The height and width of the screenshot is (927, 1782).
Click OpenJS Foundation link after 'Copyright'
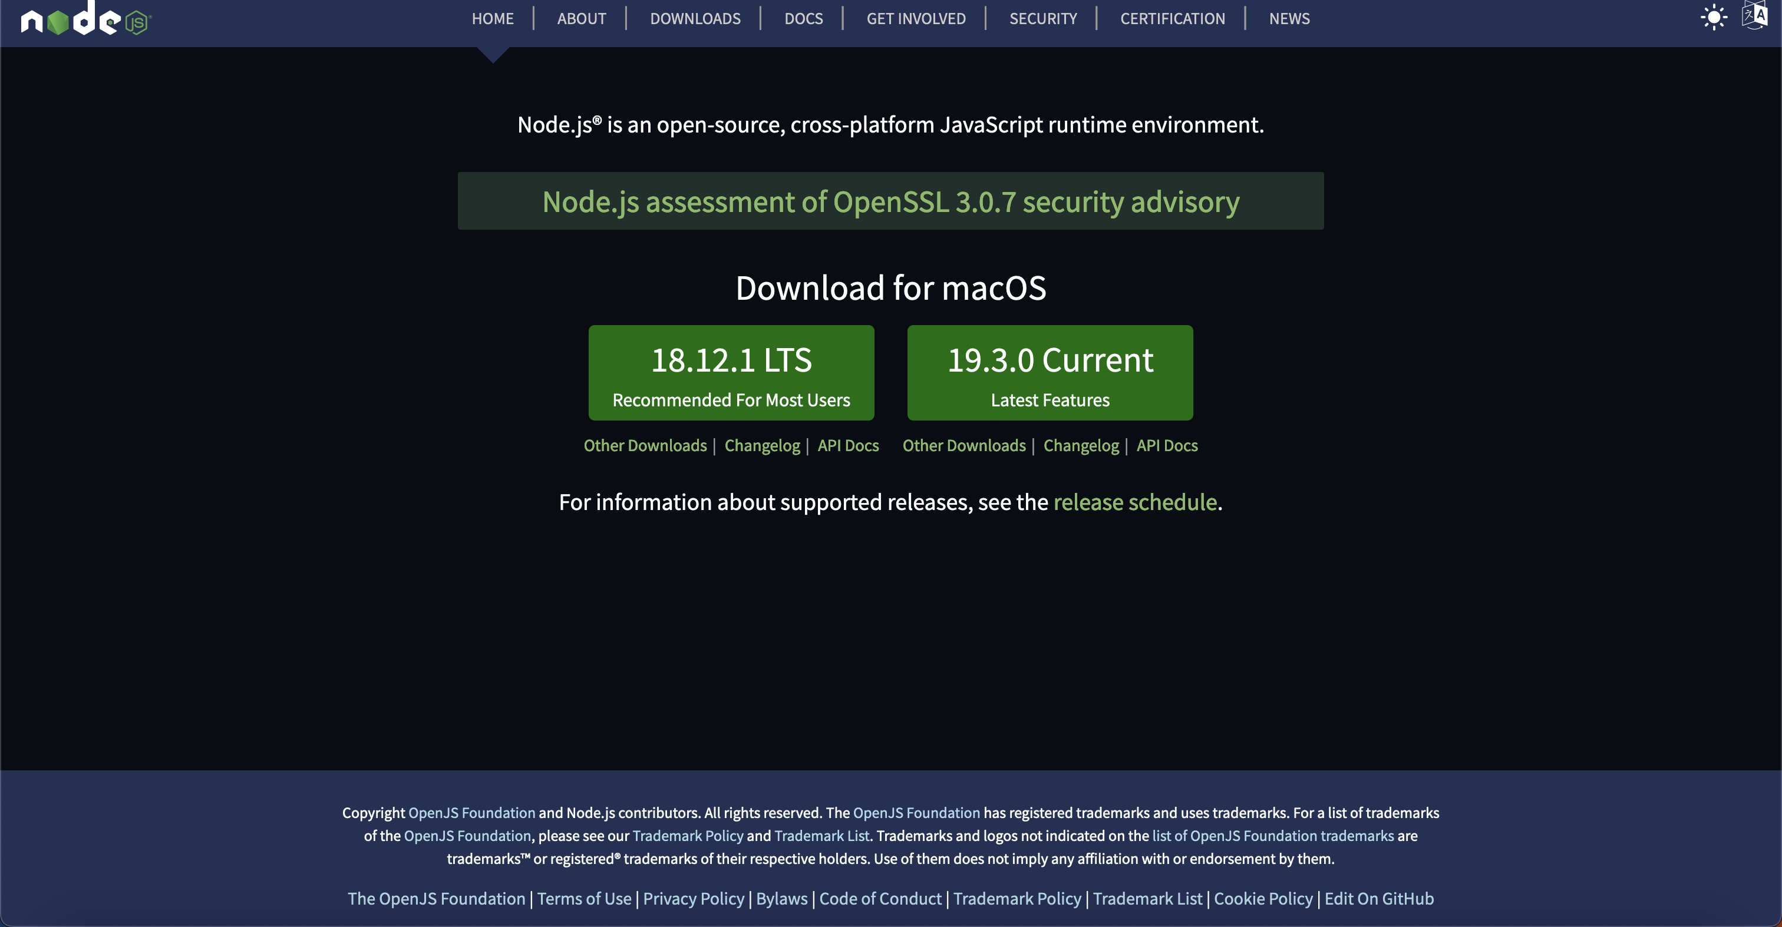click(471, 813)
